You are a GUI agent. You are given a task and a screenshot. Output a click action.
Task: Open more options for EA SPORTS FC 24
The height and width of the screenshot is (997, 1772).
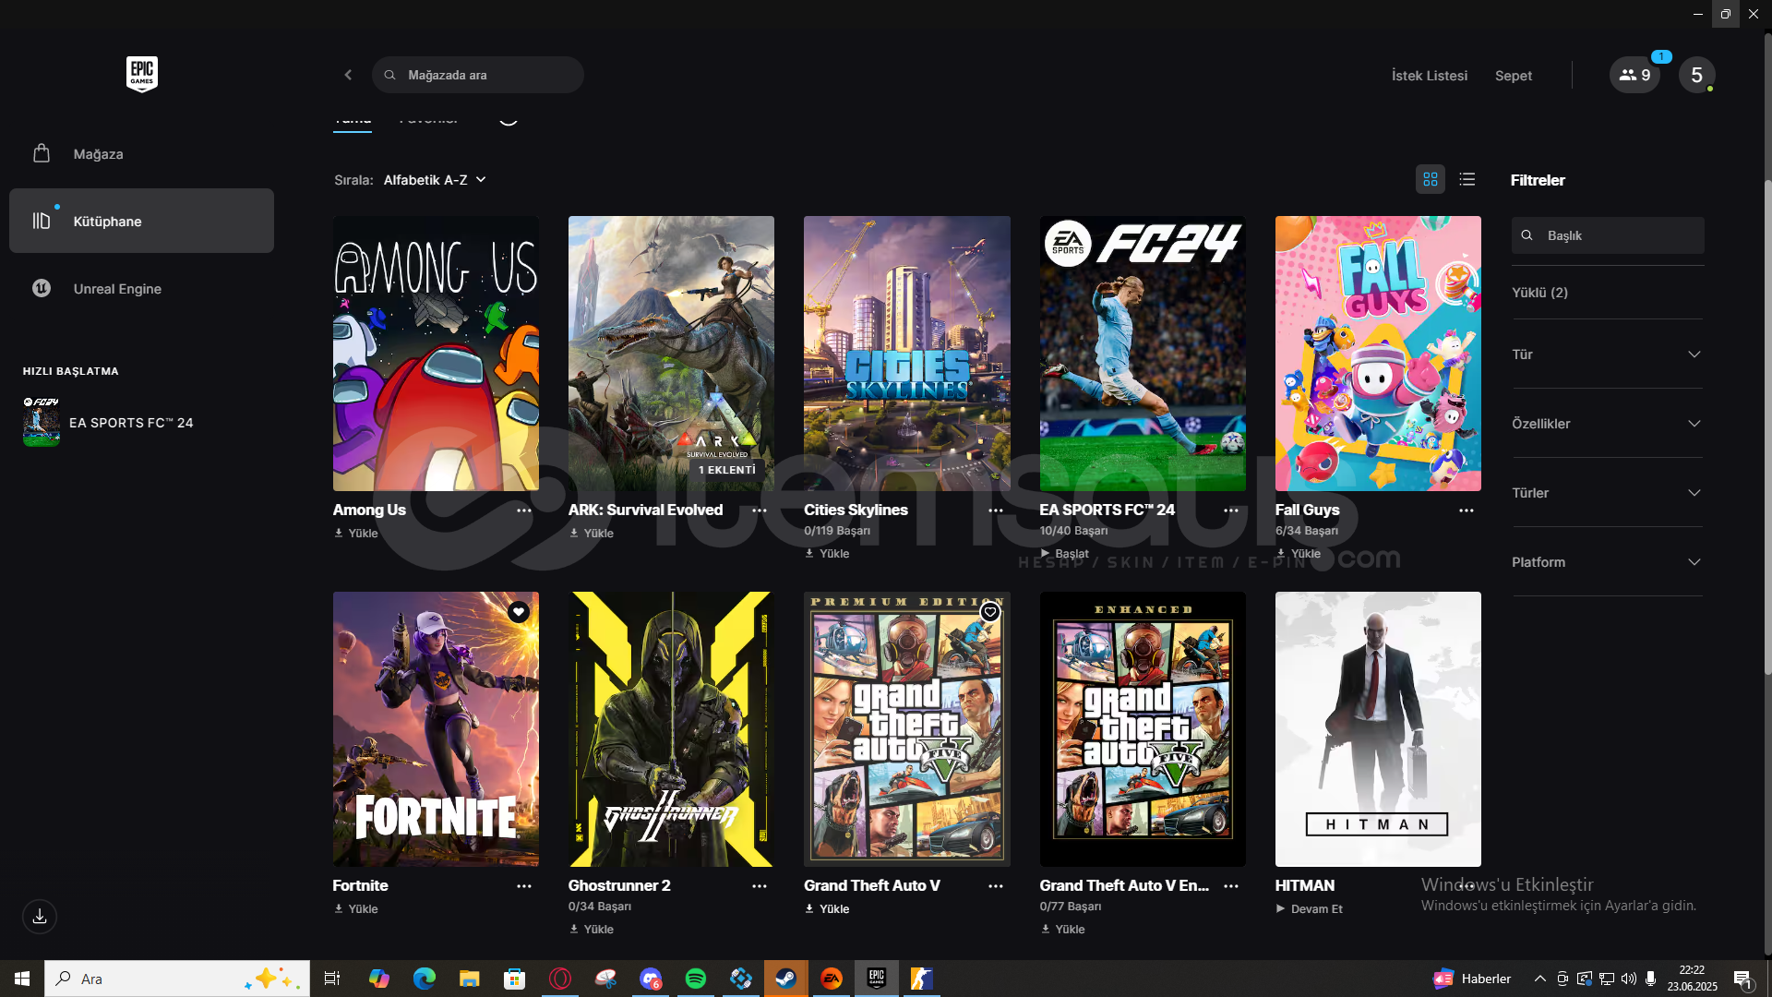point(1231,510)
